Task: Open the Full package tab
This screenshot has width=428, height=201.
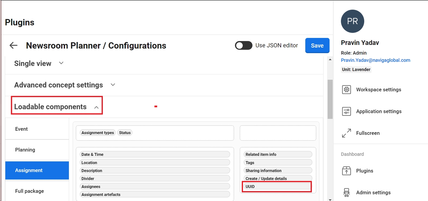Action: point(37,191)
